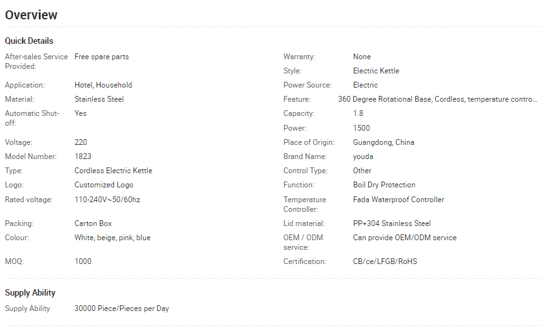Select the Customized Logo value
Screen dimensions: 550x331
click(x=104, y=185)
